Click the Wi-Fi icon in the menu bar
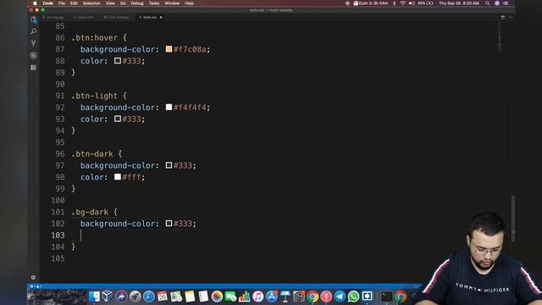 click(x=403, y=3)
